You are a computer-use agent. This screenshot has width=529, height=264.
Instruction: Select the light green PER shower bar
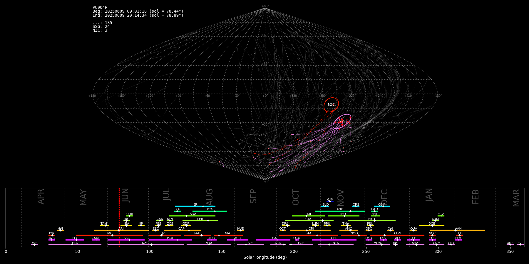coord(200,221)
